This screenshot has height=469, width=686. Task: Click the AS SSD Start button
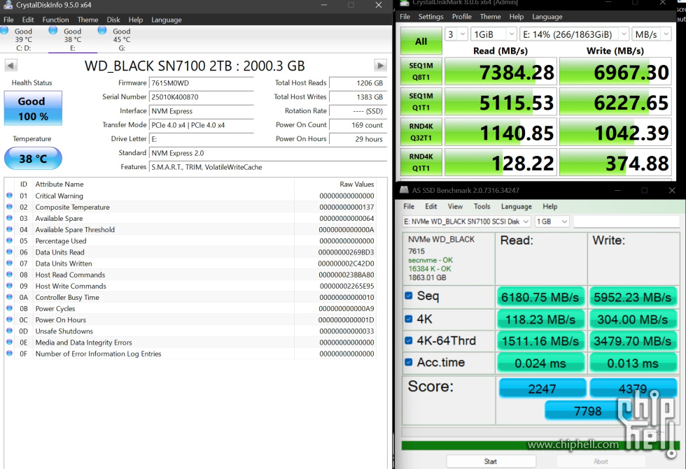click(491, 461)
